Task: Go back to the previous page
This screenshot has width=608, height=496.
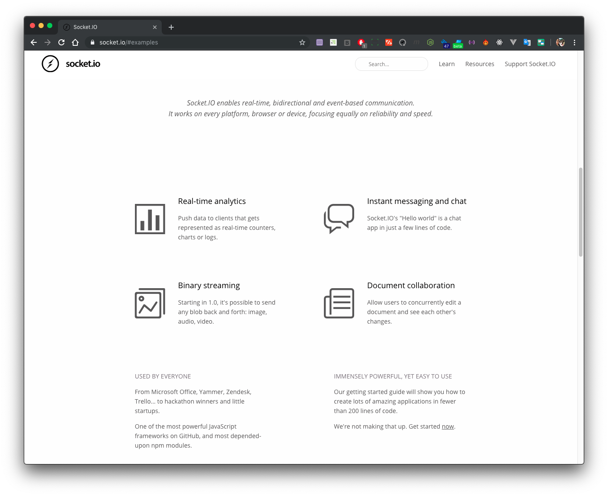Action: point(34,42)
